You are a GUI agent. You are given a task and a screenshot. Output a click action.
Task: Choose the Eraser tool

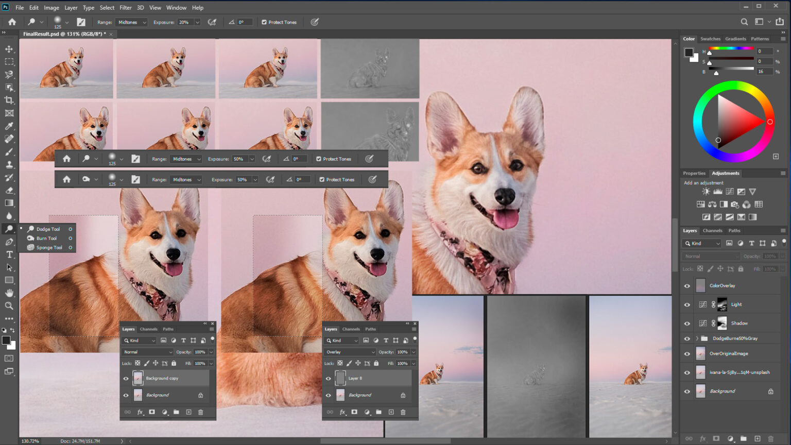pyautogui.click(x=9, y=191)
